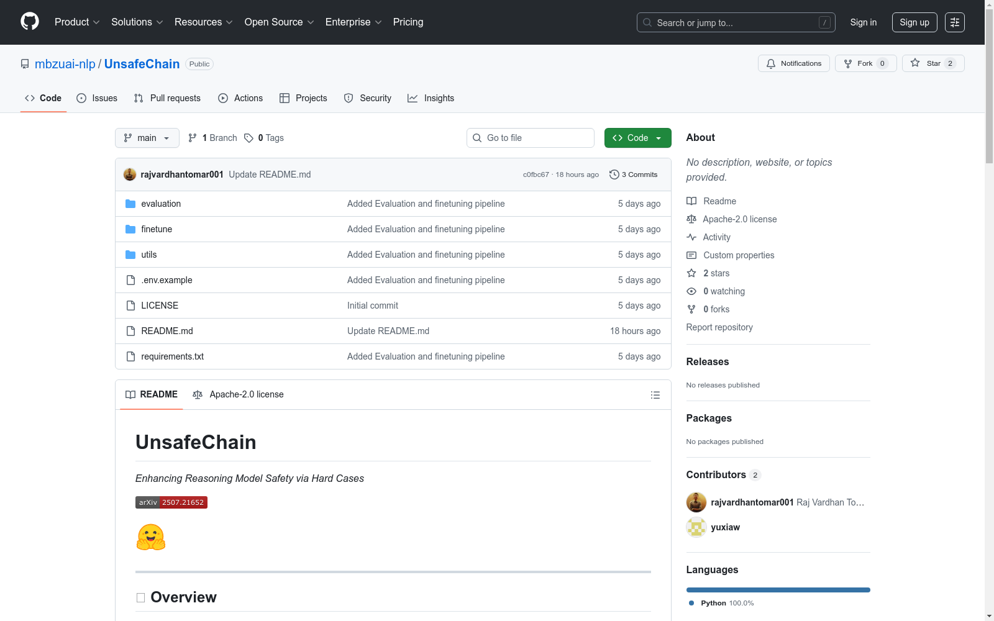Image resolution: width=994 pixels, height=621 pixels.
Task: Click the LICENSE file icon
Action: (130, 306)
